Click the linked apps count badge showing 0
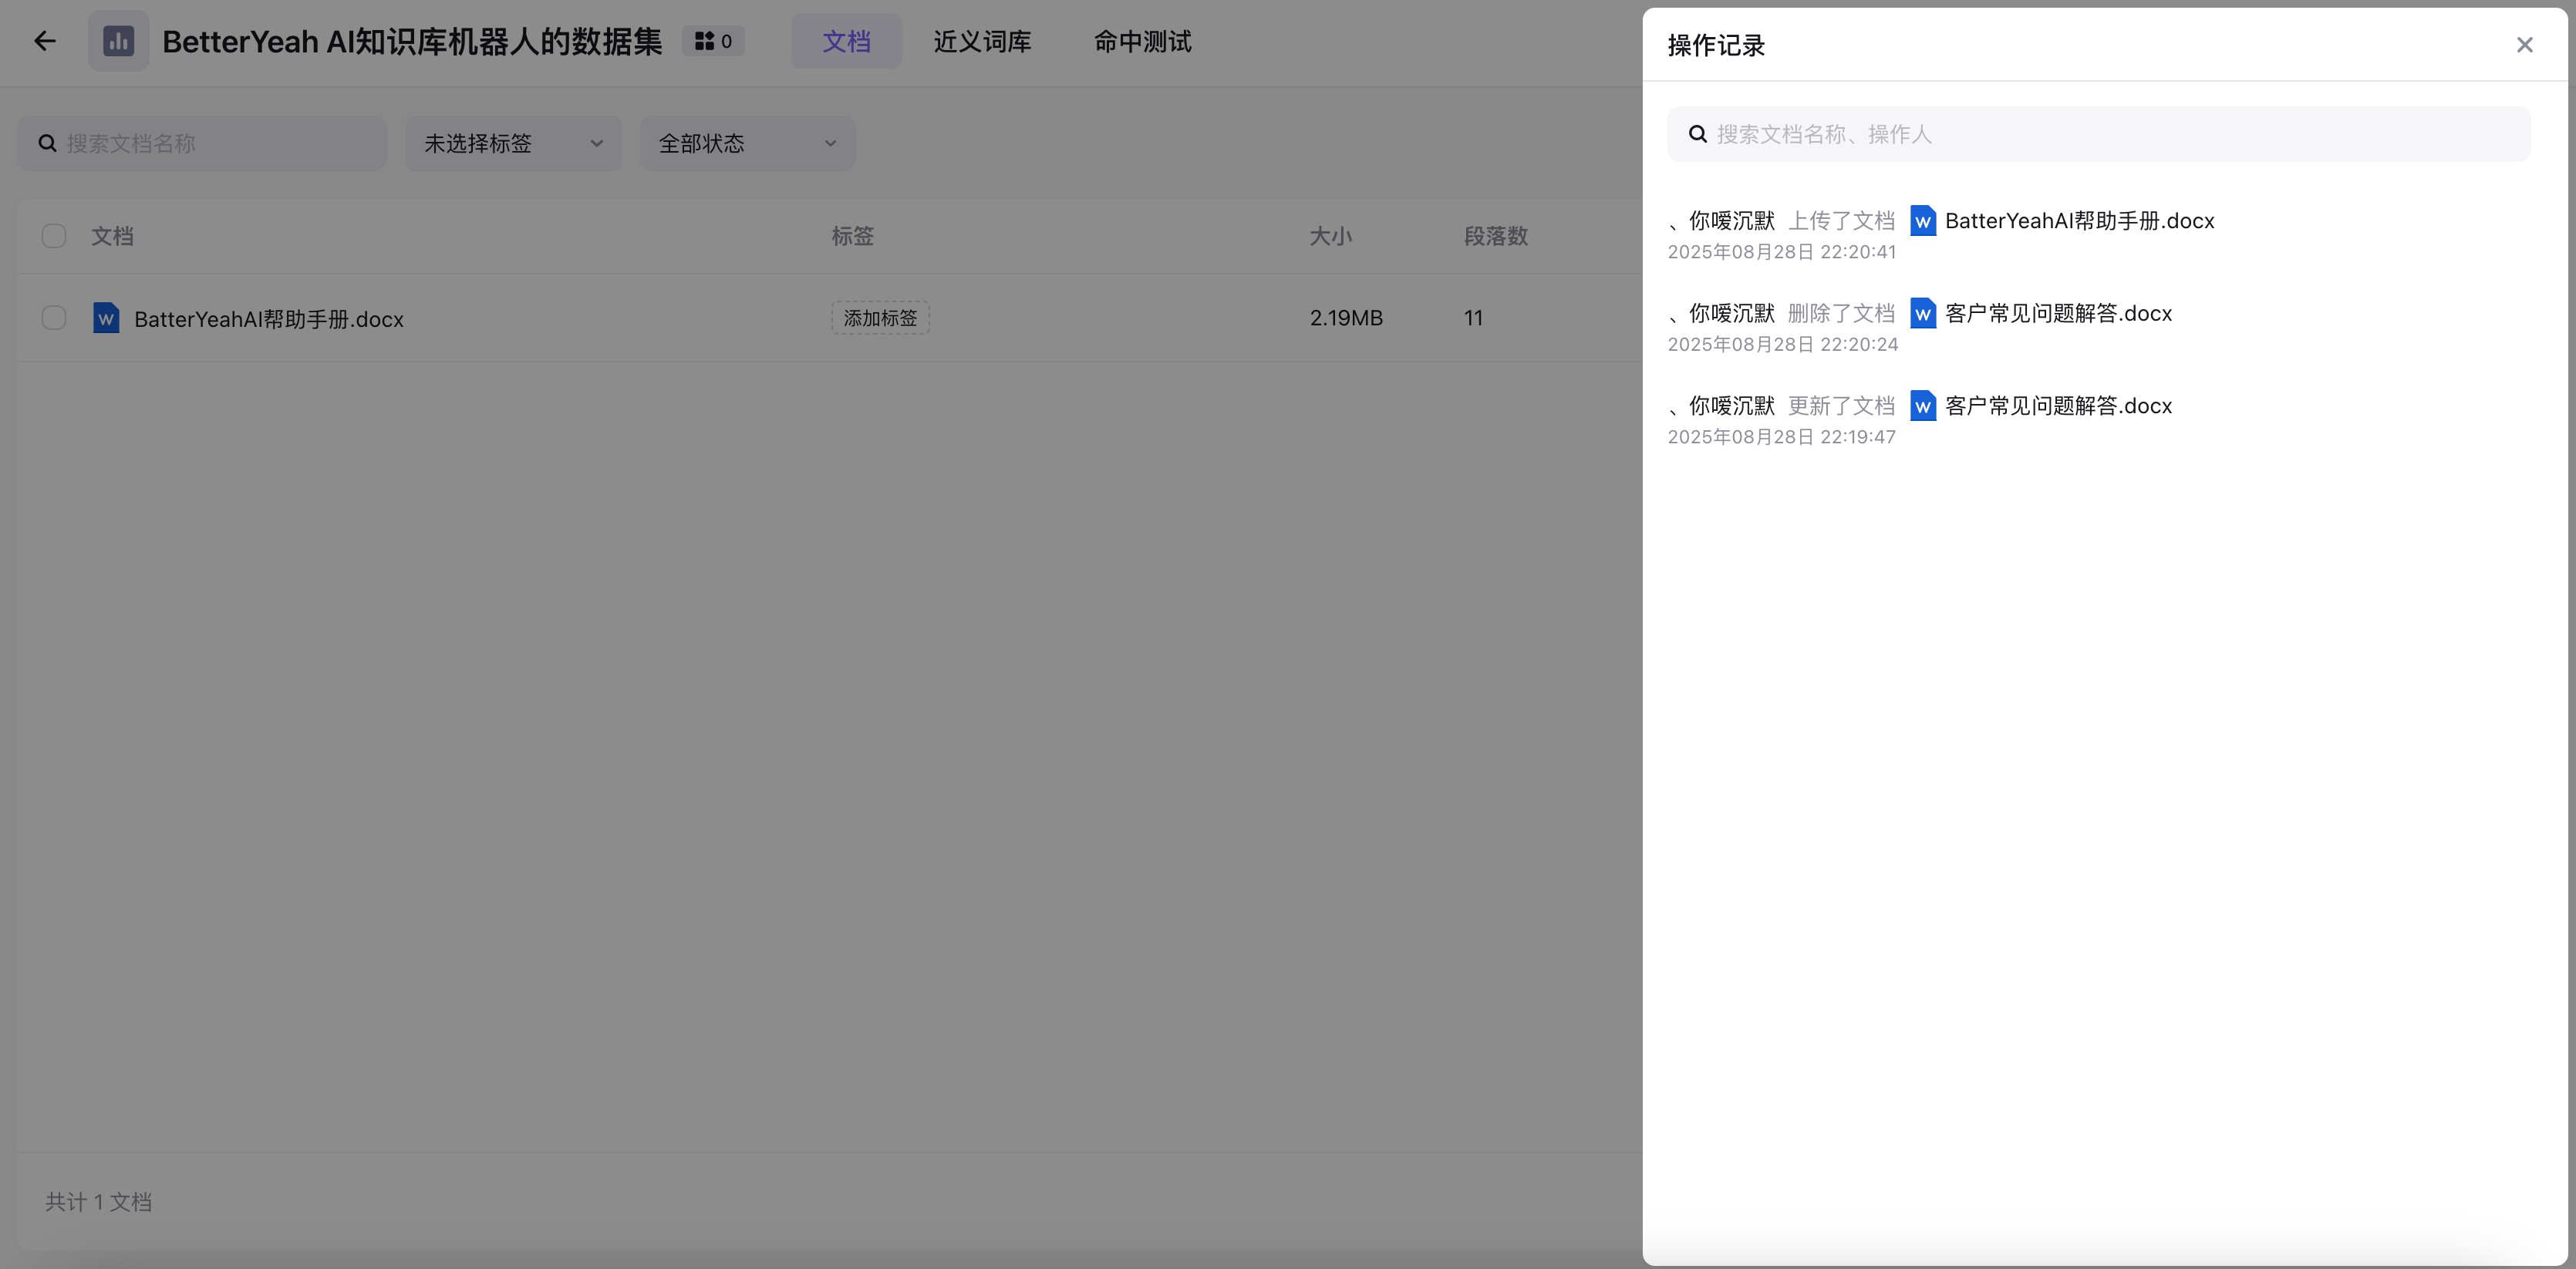This screenshot has width=2576, height=1269. 713,41
